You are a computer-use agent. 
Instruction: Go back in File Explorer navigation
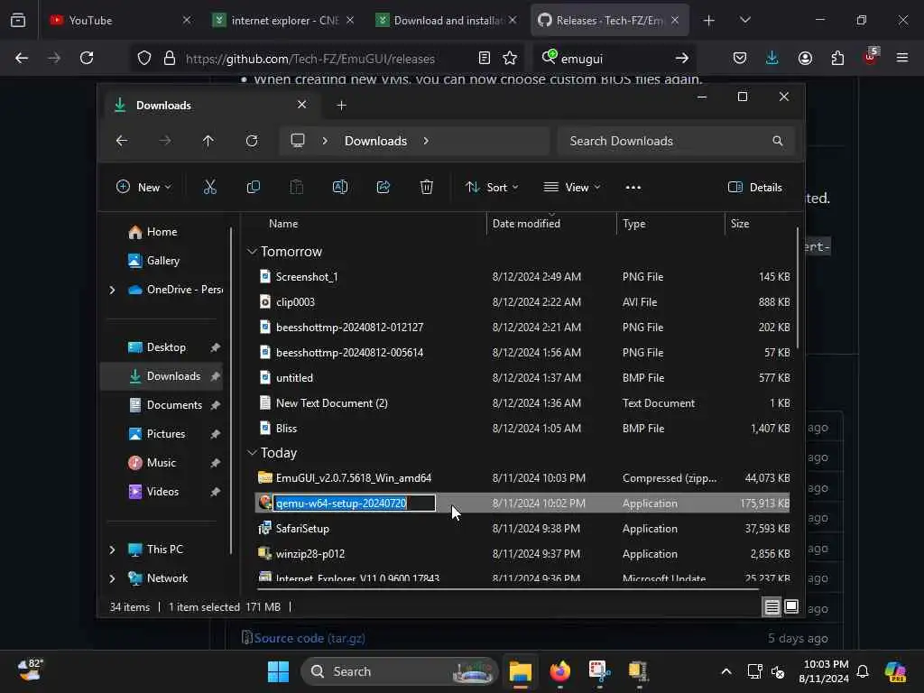122,141
